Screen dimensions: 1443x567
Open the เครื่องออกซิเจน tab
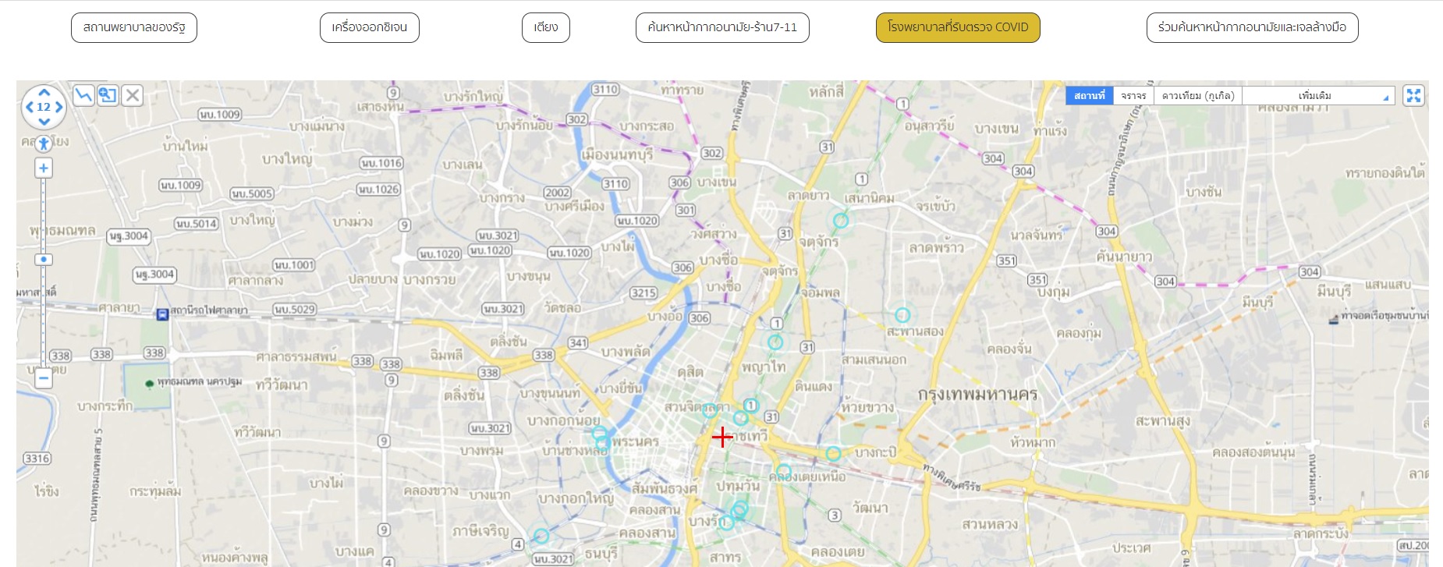(x=369, y=27)
